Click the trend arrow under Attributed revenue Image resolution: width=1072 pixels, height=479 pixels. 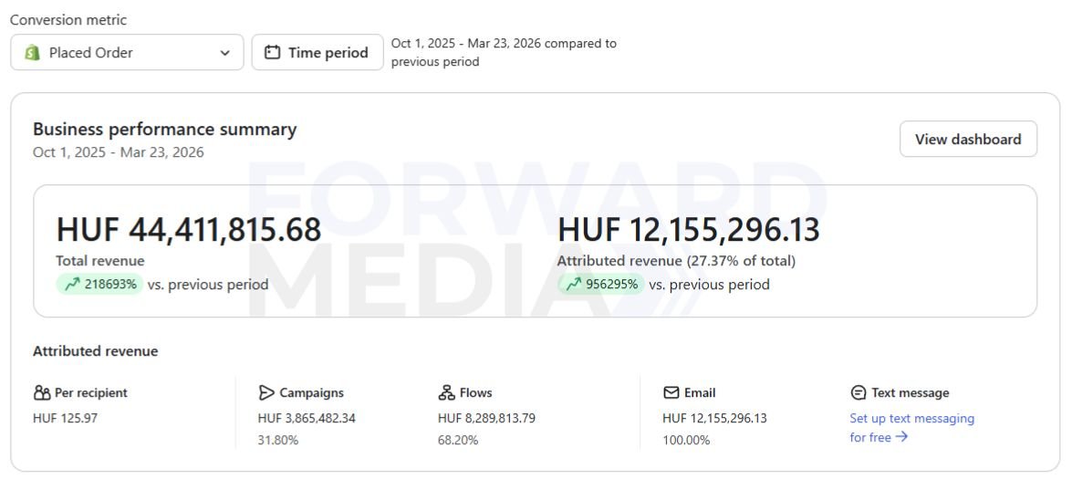(x=572, y=285)
